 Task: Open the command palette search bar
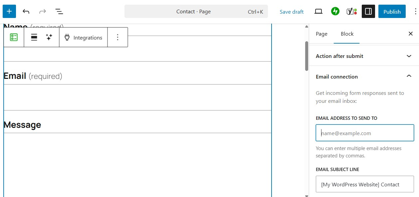(196, 11)
